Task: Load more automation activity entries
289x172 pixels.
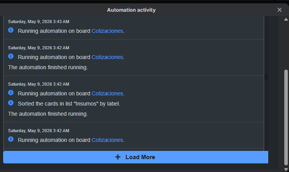Action: pos(136,157)
